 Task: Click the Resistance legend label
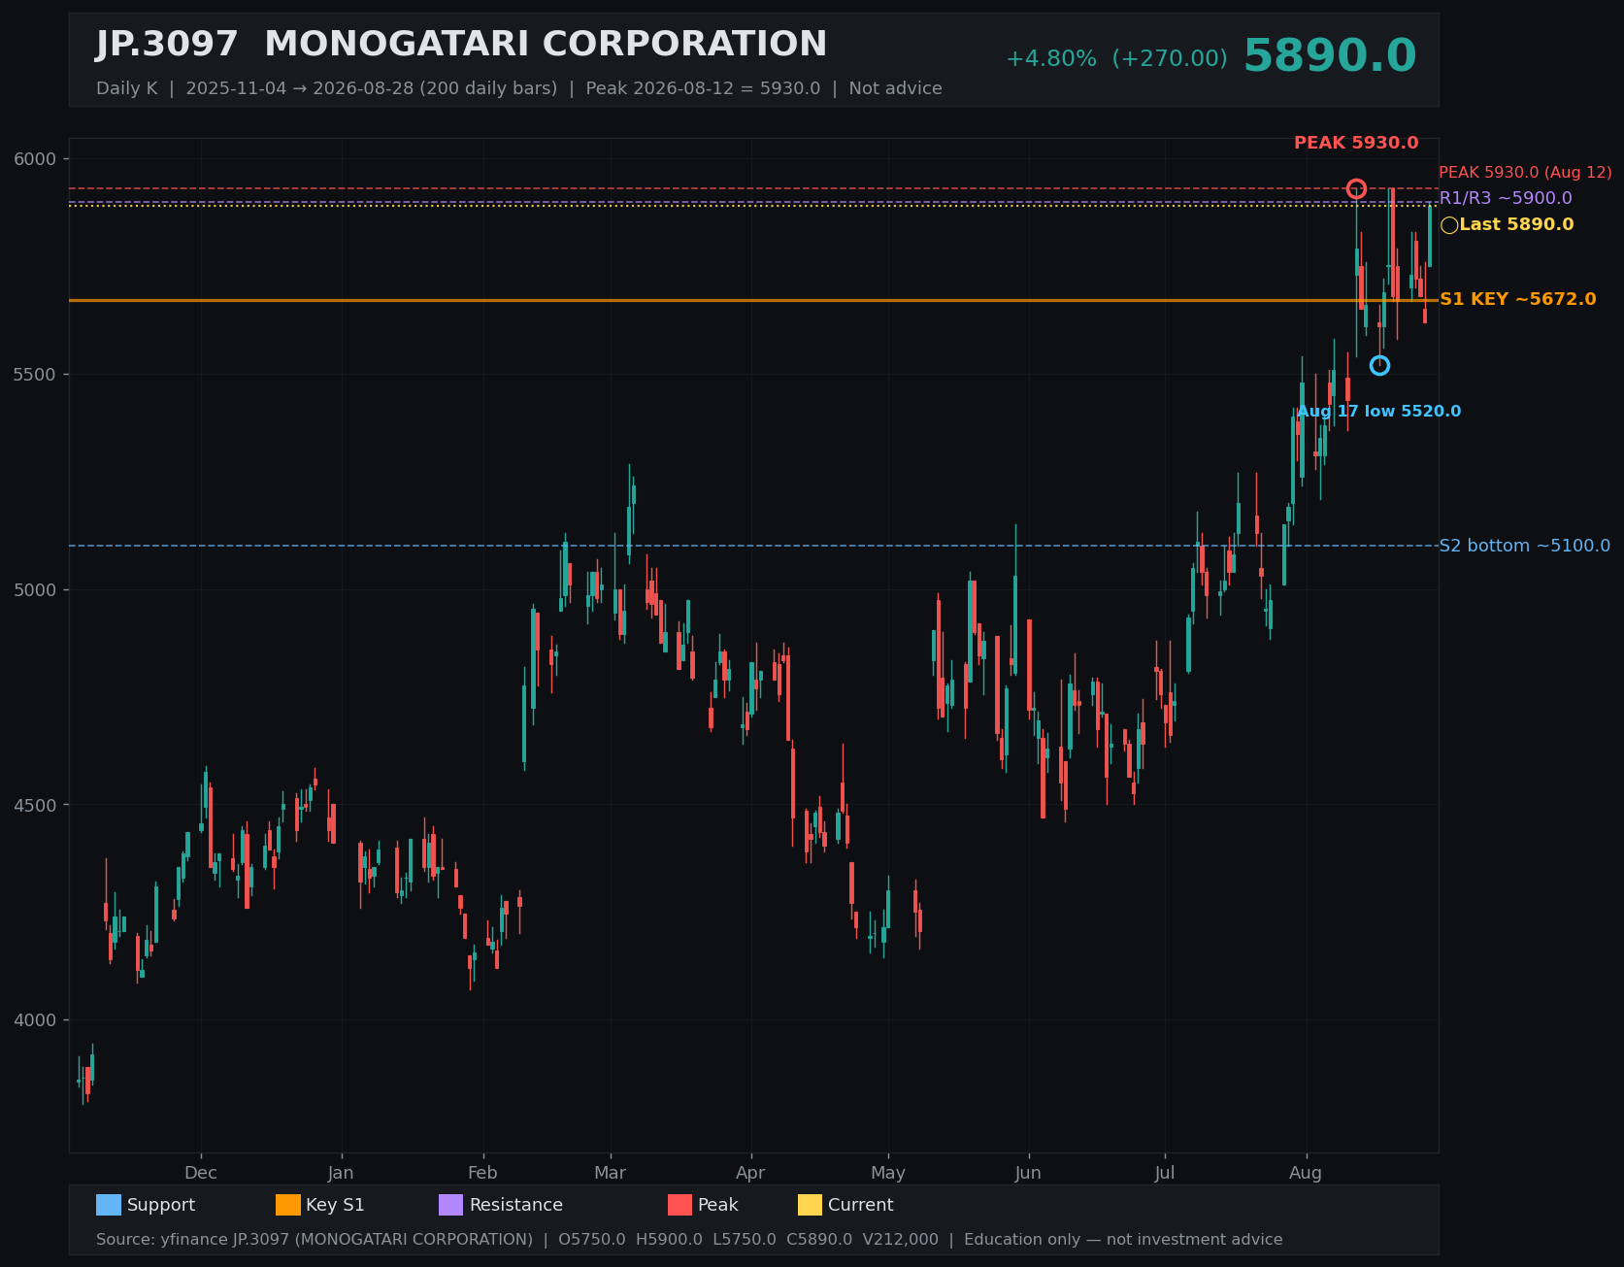point(516,1205)
